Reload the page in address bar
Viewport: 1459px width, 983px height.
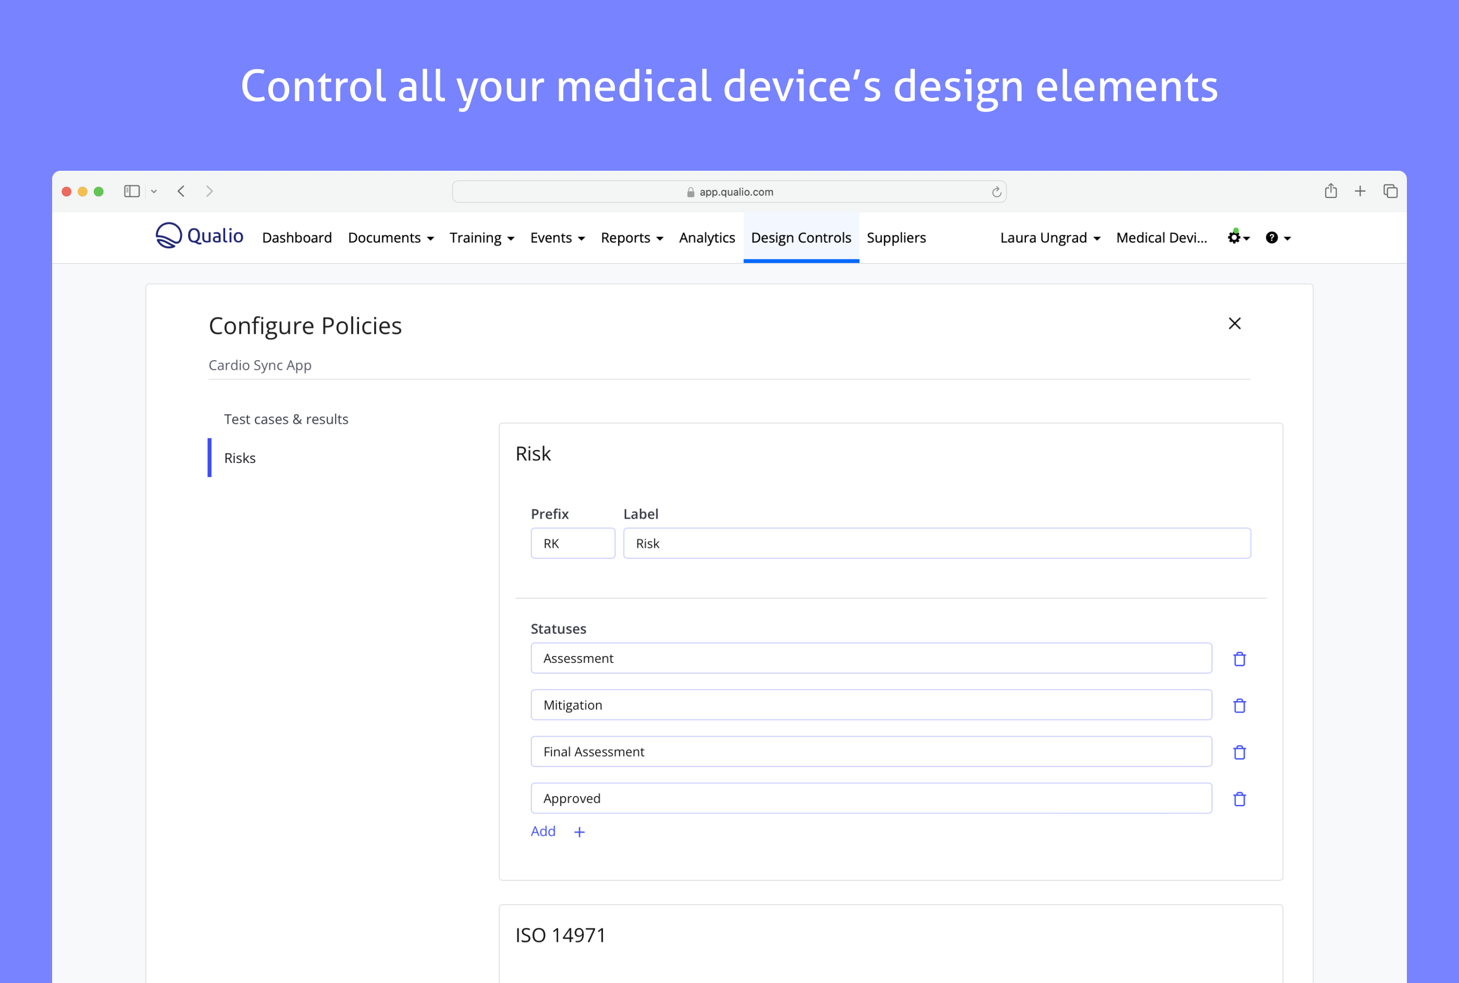996,192
